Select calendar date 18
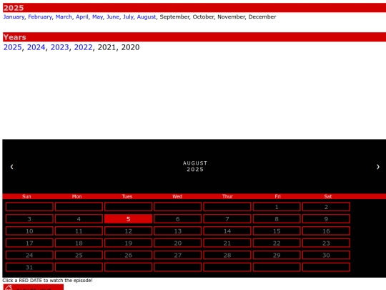 click(79, 243)
